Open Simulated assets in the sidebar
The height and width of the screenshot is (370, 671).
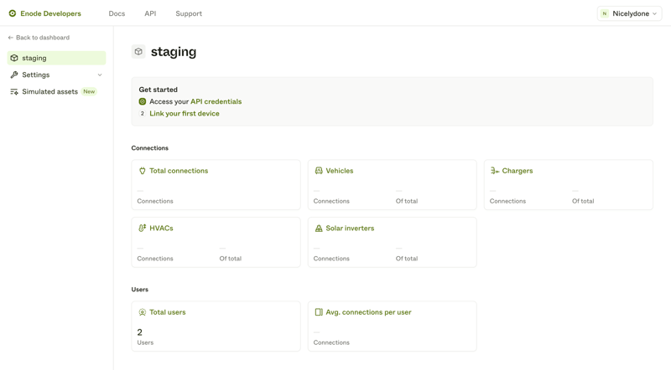click(x=56, y=91)
